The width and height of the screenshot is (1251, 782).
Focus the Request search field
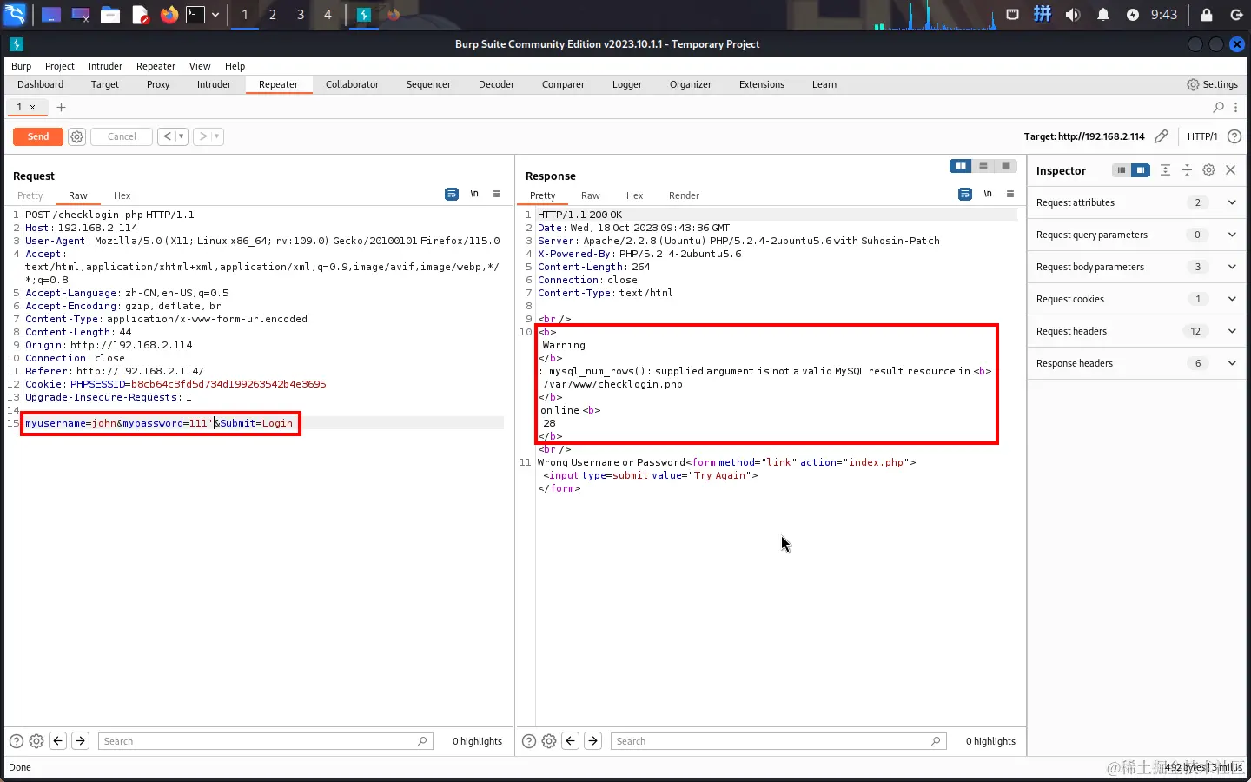pyautogui.click(x=266, y=741)
